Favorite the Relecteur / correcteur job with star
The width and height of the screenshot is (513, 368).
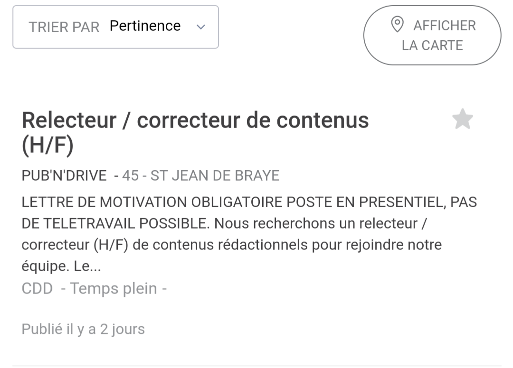point(462,119)
